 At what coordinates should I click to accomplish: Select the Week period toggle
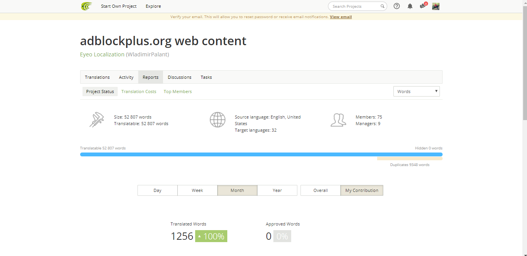(x=197, y=190)
